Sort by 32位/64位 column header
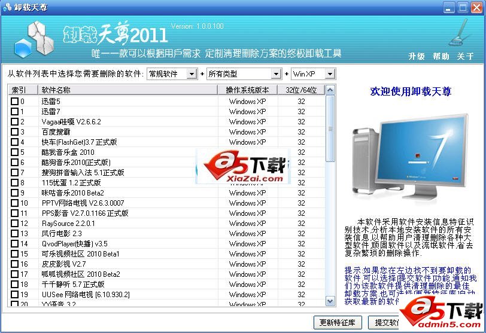The height and width of the screenshot is (333, 486). (x=301, y=90)
